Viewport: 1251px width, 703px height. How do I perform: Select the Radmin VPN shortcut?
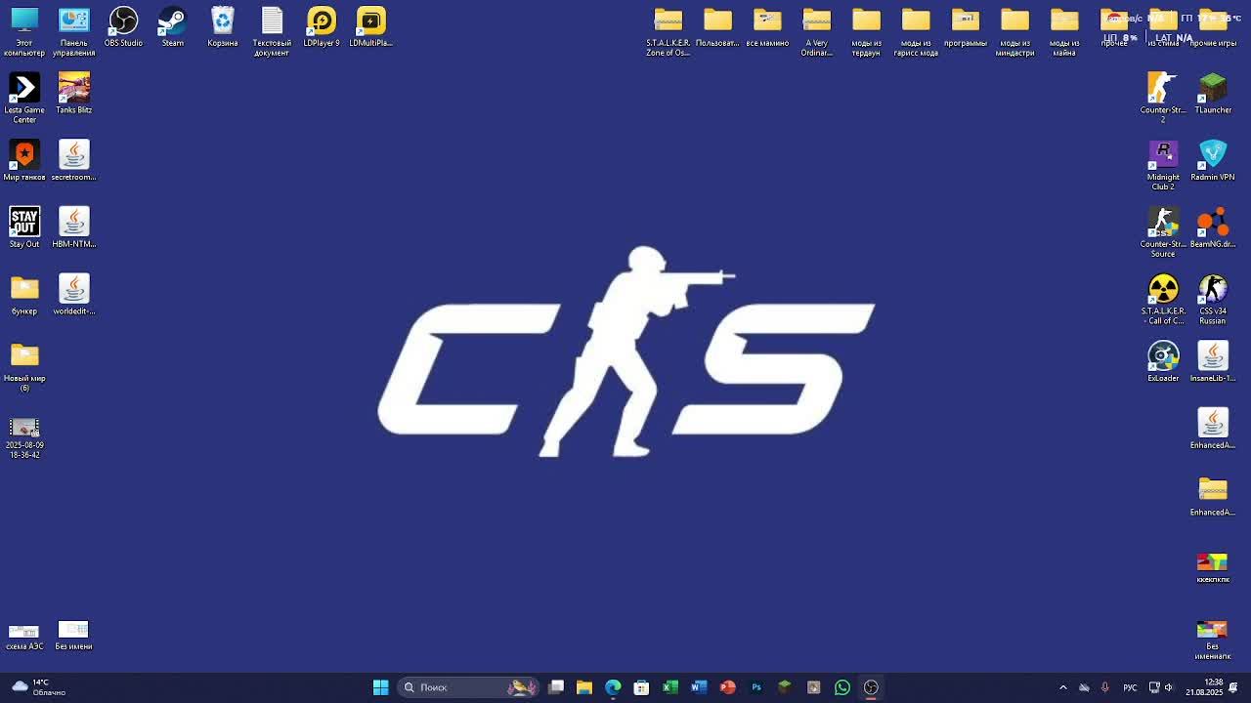click(x=1213, y=160)
